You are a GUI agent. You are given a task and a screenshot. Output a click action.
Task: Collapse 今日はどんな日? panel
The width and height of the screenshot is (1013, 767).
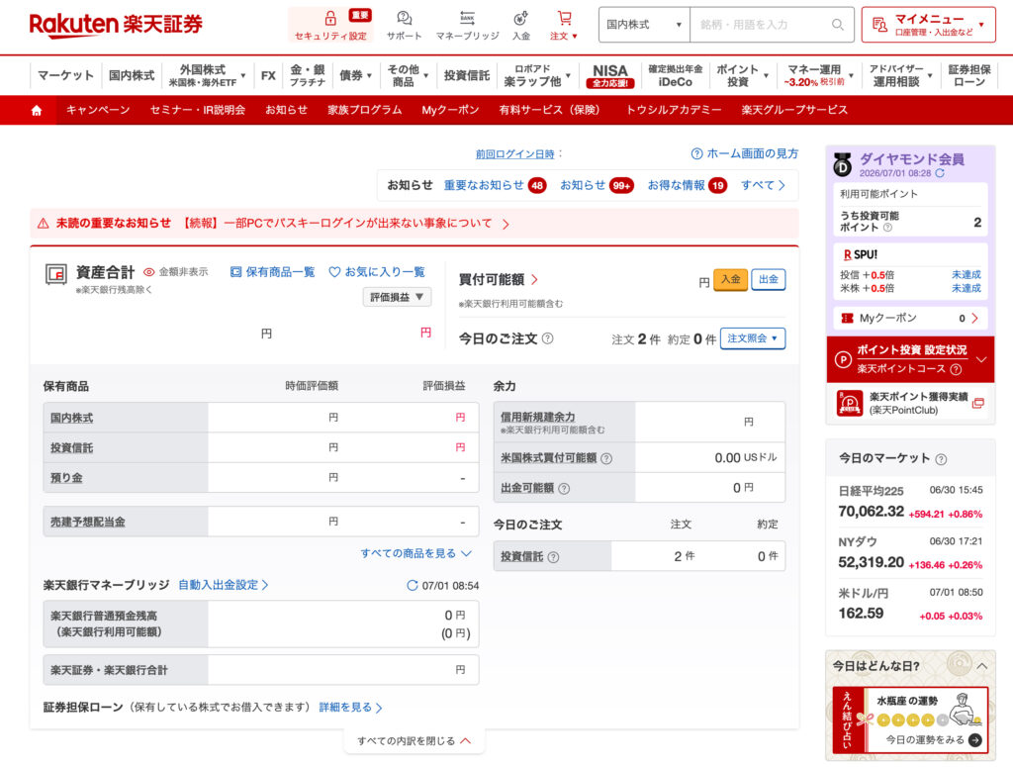(x=982, y=666)
